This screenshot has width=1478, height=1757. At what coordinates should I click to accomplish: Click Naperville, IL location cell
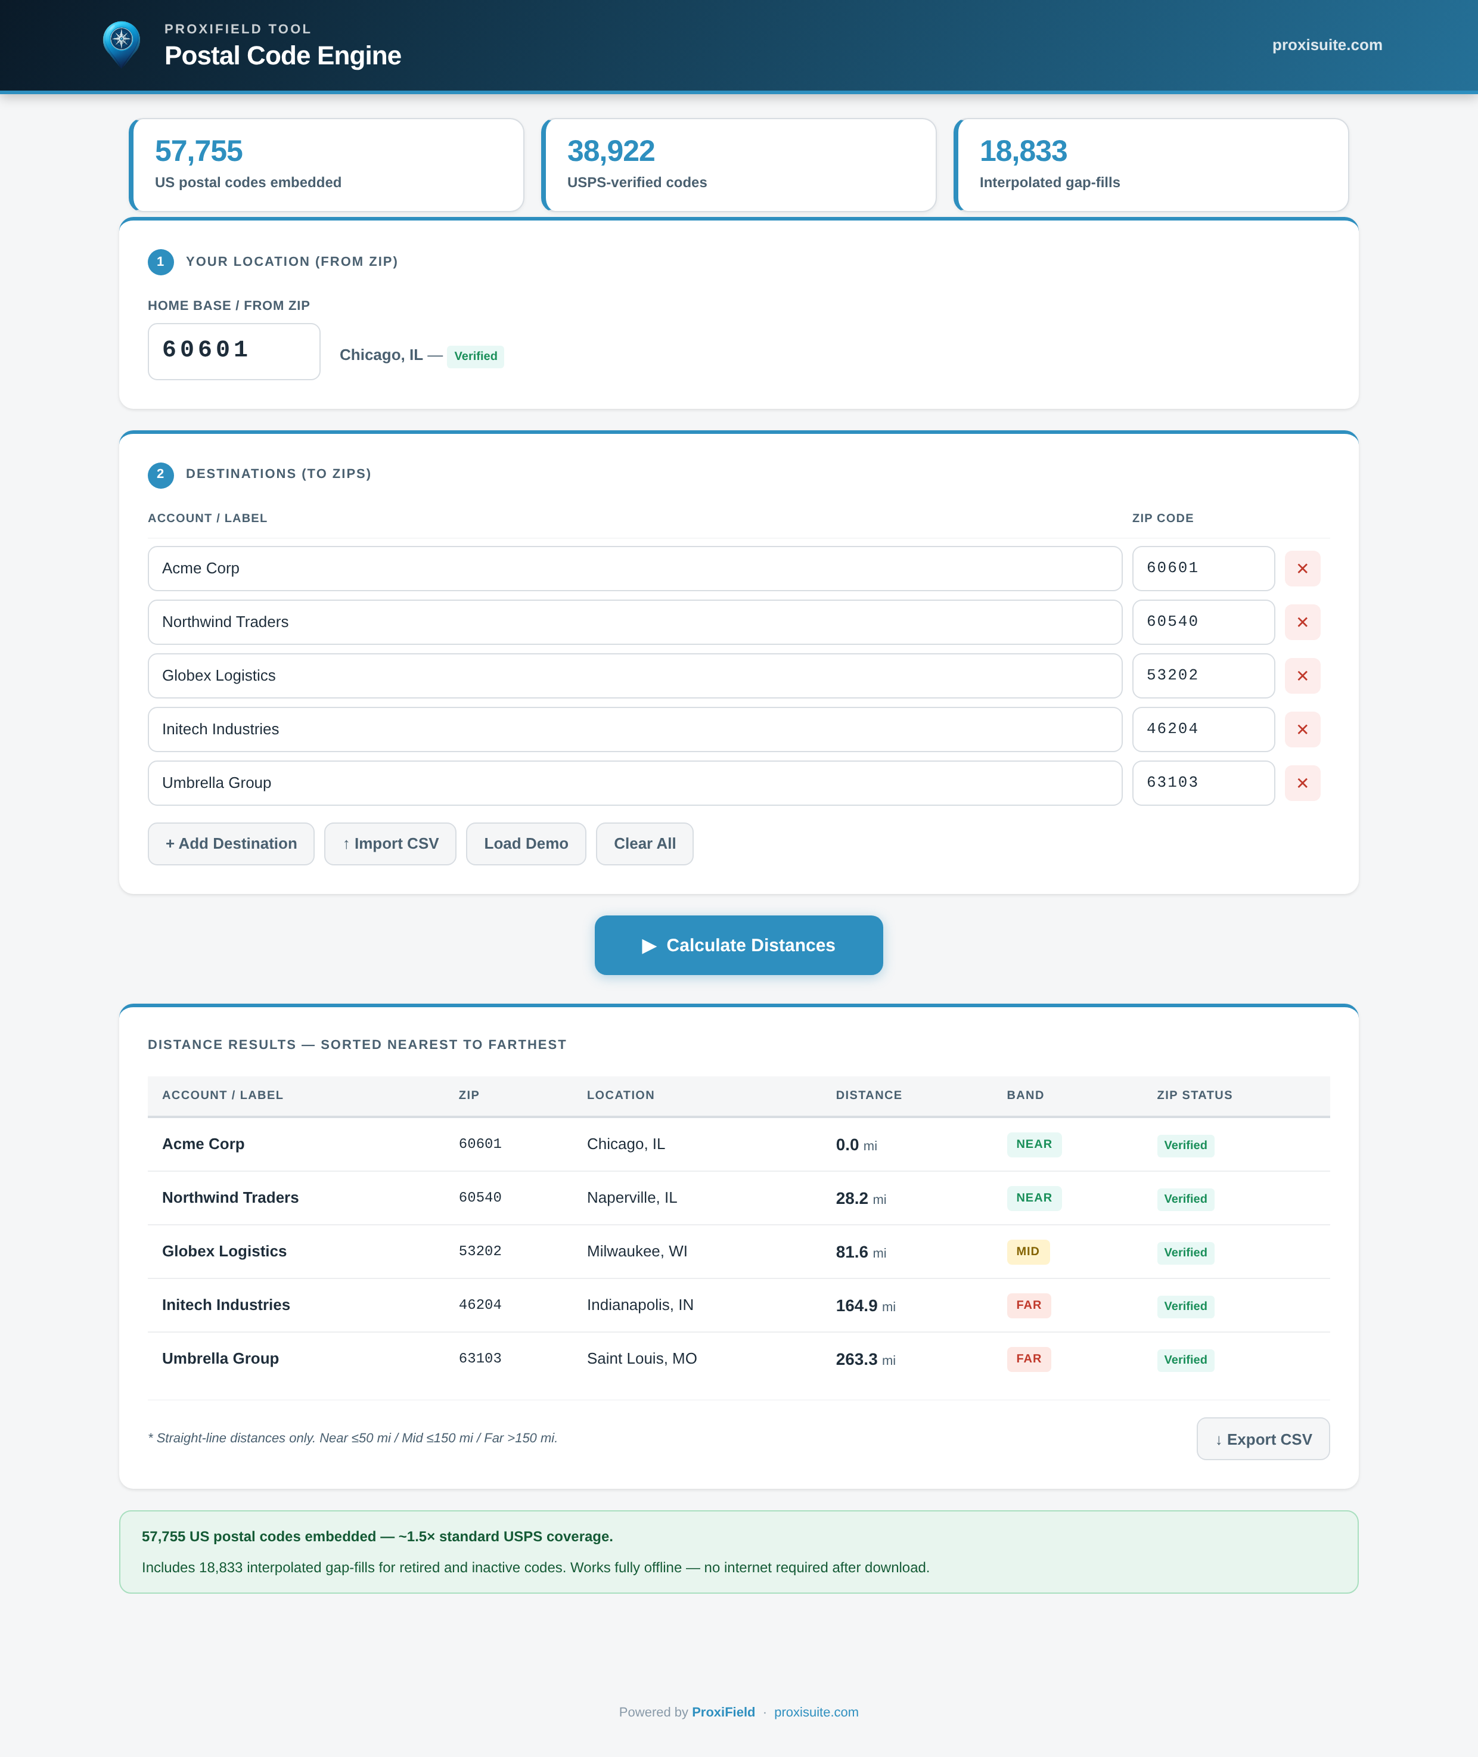[632, 1198]
